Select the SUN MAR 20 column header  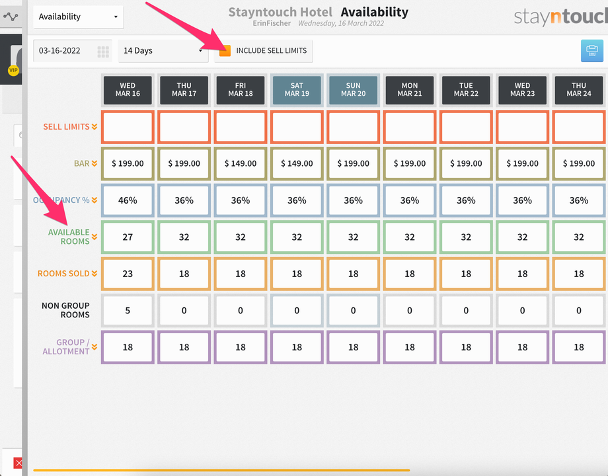(354, 90)
